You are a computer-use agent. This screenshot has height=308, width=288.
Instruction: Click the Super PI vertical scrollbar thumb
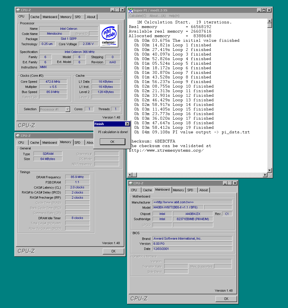pos(269,25)
